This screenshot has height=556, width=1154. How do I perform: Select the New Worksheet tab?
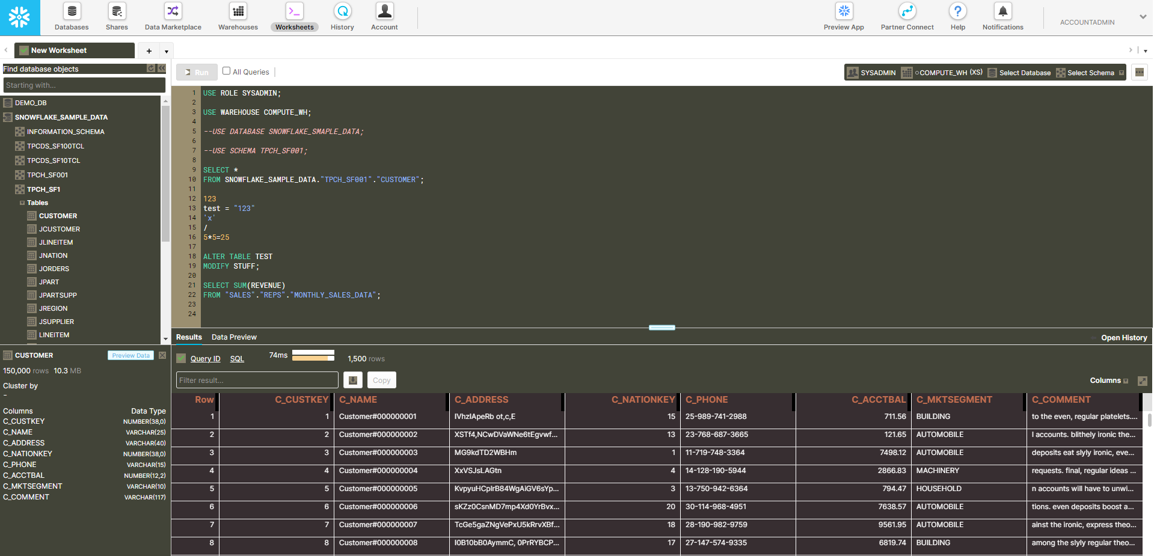[x=75, y=50]
